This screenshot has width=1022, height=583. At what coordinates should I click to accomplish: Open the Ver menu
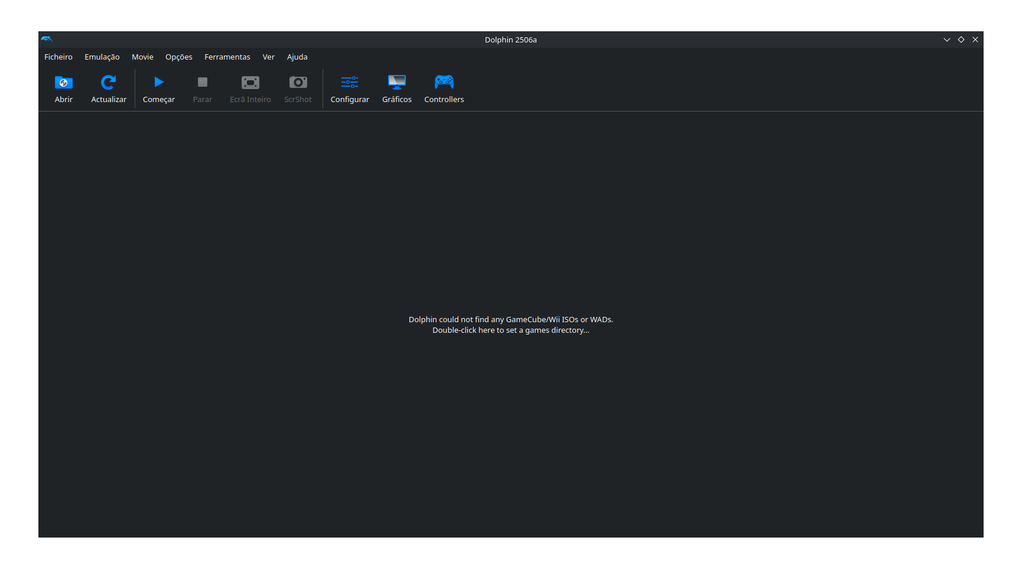click(x=268, y=57)
